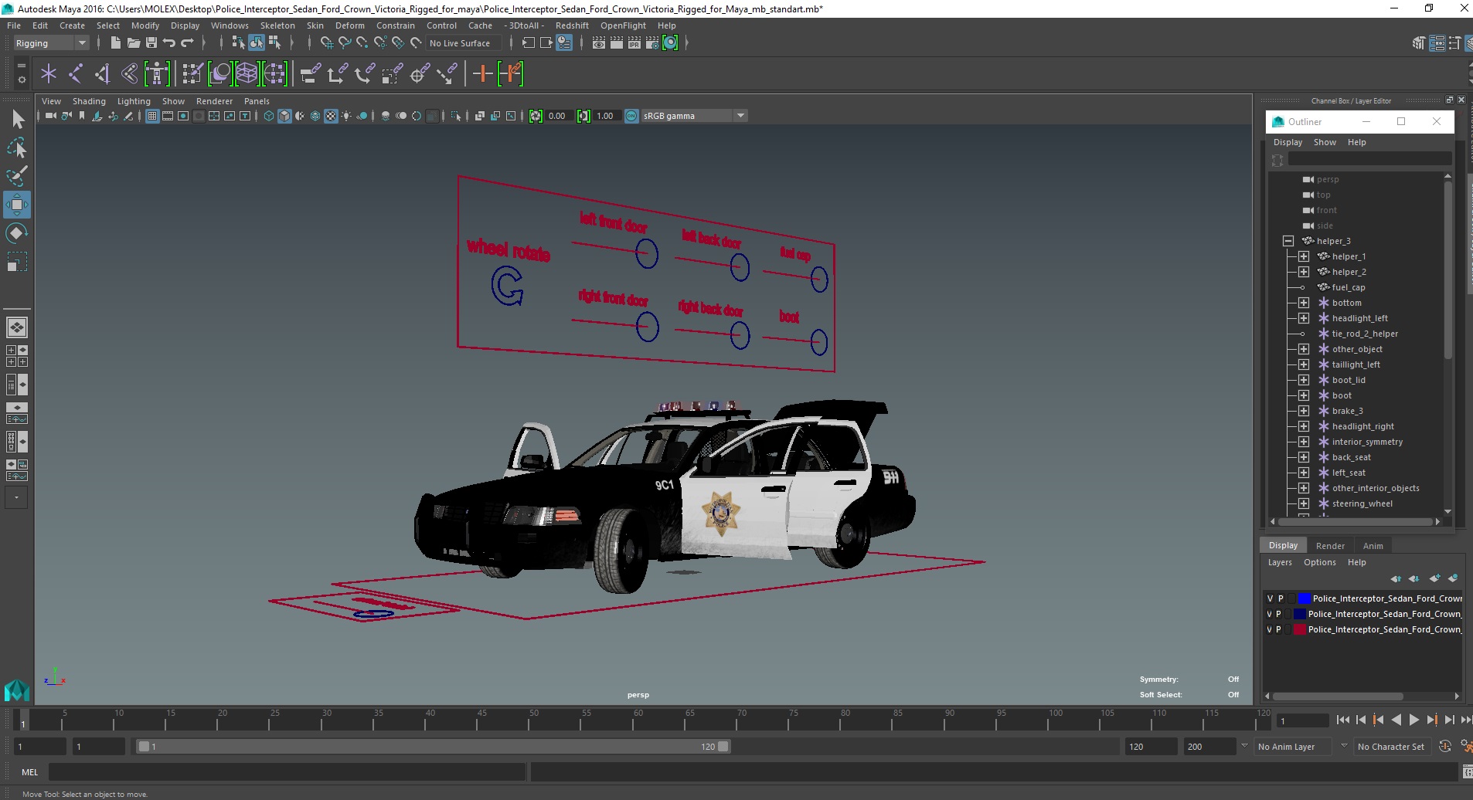Viewport: 1473px width, 800px height.
Task: Toggle visibility V of dark navy layer
Action: tap(1270, 614)
